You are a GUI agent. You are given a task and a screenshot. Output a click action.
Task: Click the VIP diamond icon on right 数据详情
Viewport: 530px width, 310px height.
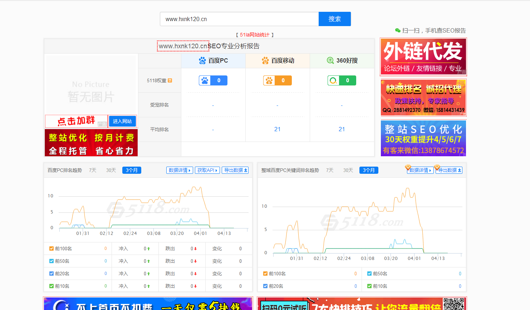pos(408,167)
